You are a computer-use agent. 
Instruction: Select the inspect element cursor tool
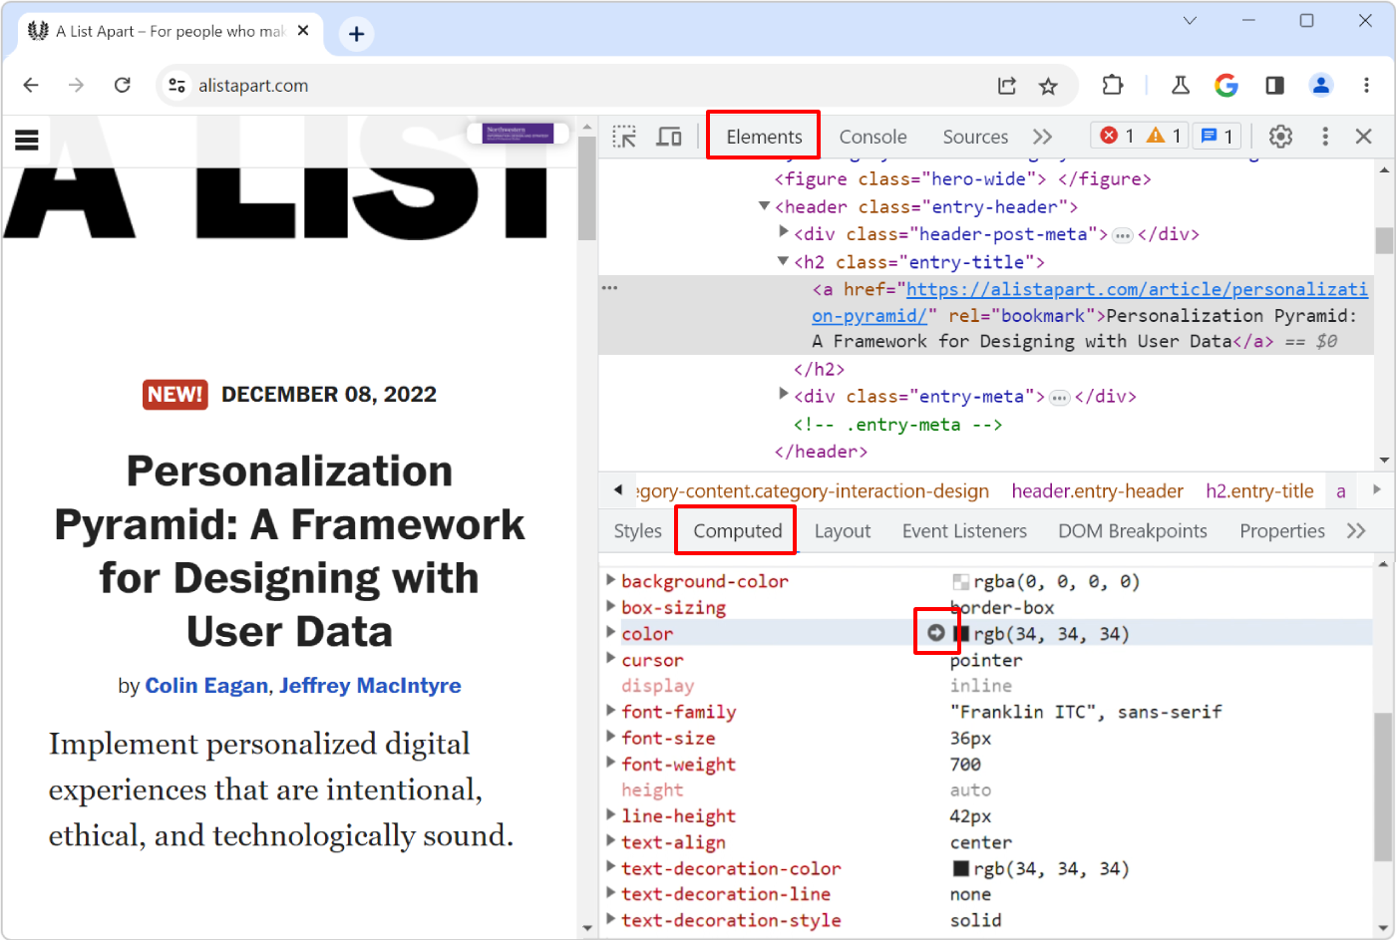point(624,136)
